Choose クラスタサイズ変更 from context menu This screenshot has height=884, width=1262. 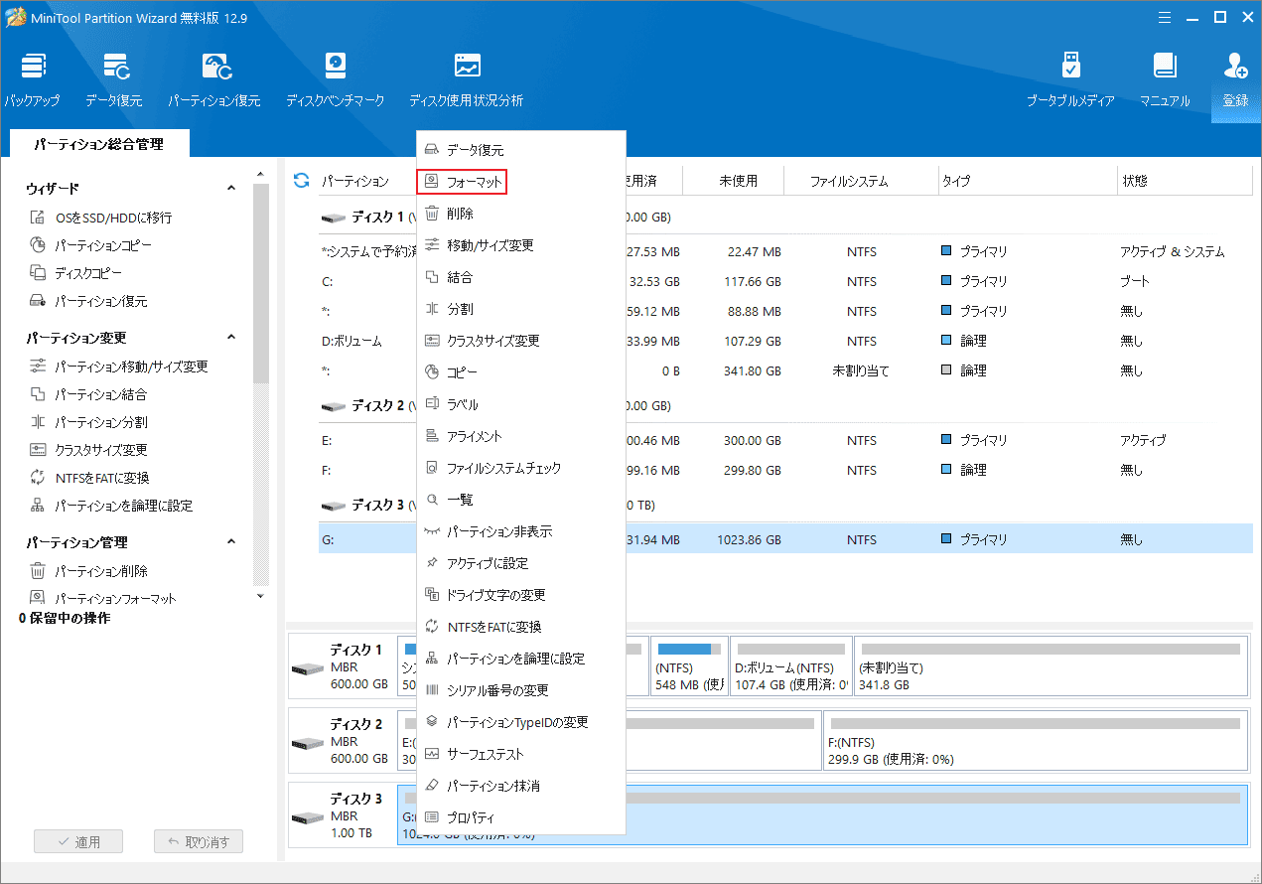[x=521, y=341]
